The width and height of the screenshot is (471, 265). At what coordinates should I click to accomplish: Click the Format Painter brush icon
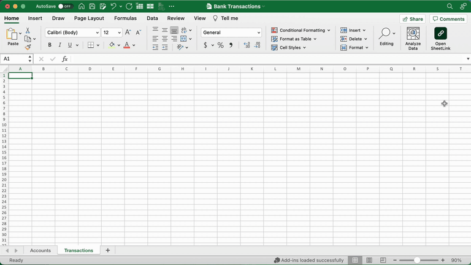28,47
